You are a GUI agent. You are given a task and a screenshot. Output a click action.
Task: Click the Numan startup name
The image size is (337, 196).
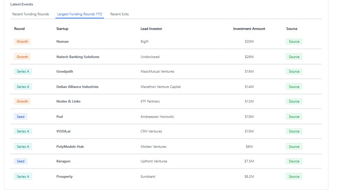pos(62,42)
